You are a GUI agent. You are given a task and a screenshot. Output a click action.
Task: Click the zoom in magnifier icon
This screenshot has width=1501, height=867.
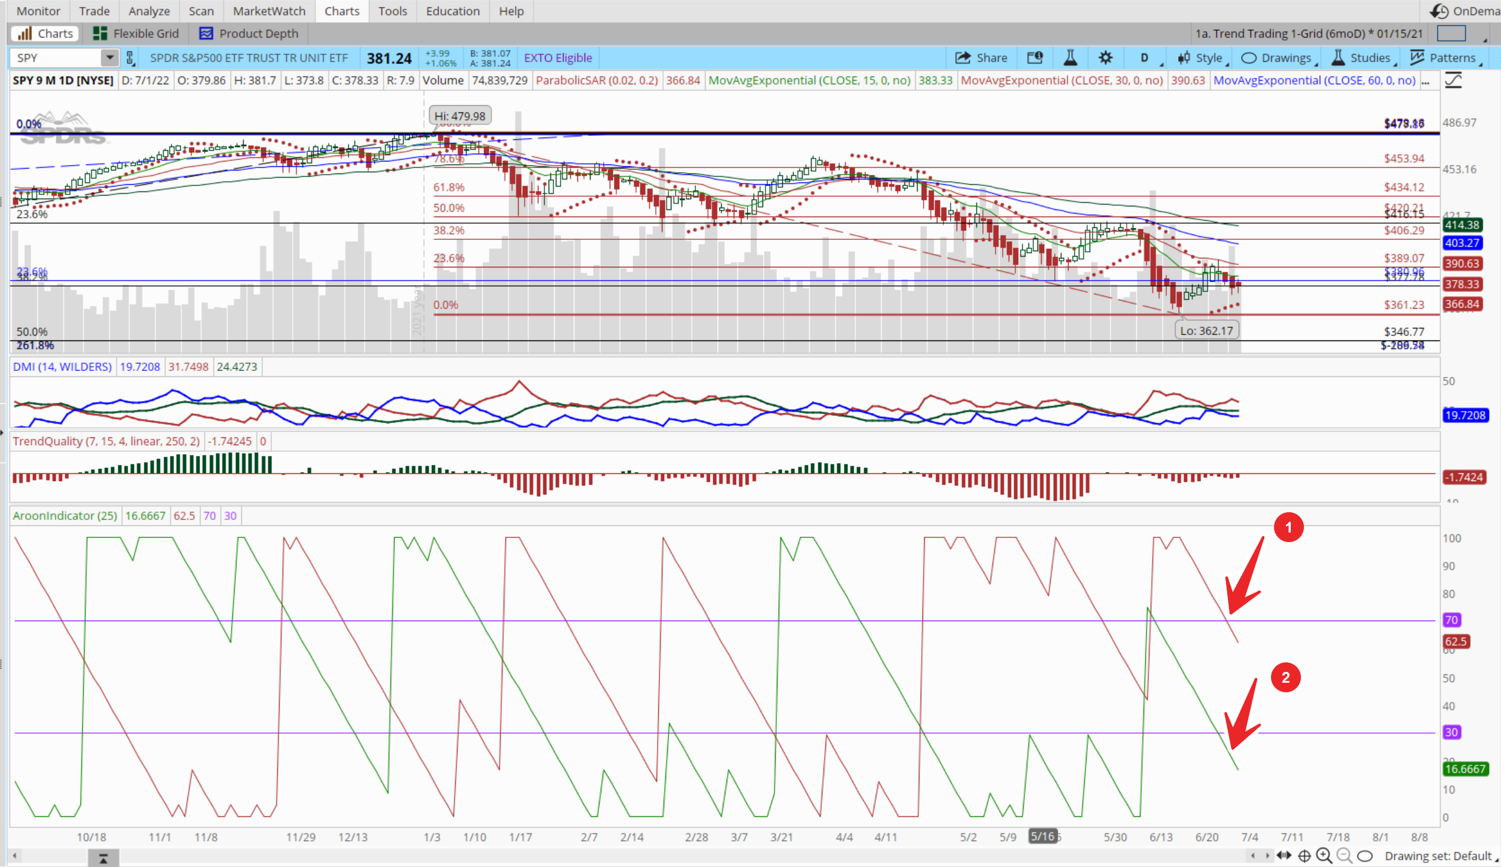coord(1324,856)
